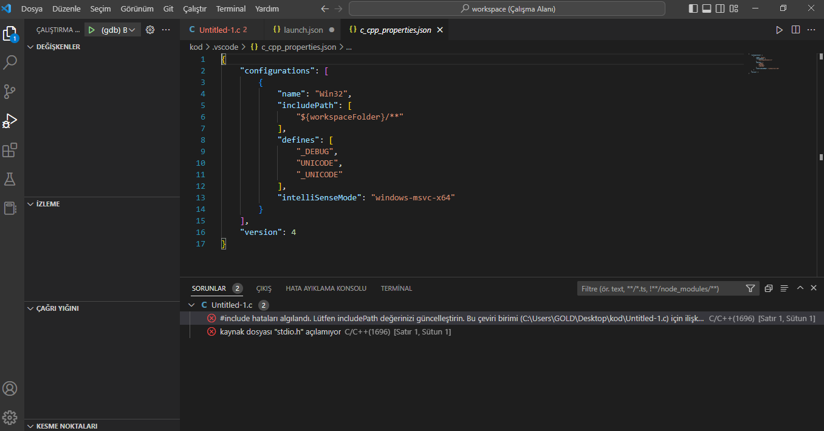Toggle the bottom panel layout button
824x431 pixels.
coord(707,8)
